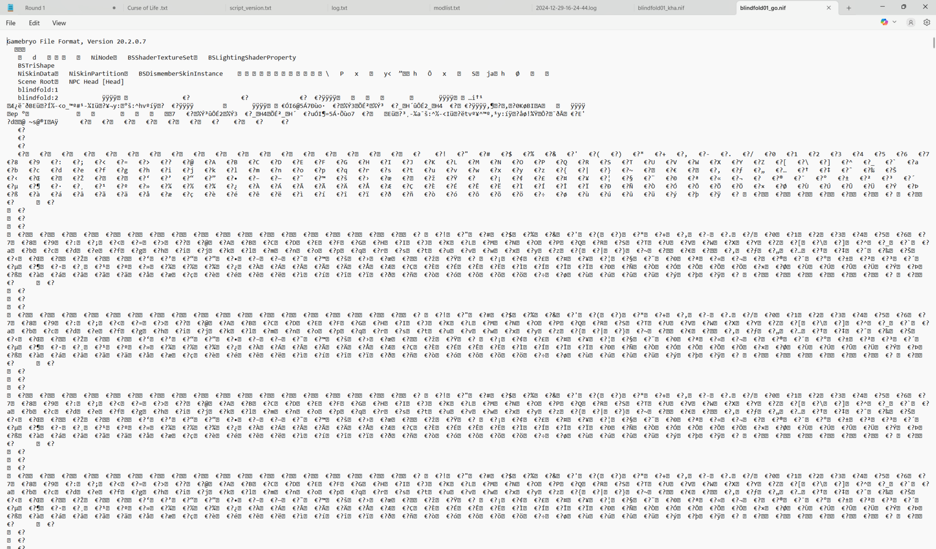The height and width of the screenshot is (549, 936).
Task: Click the word 'BSLightingShaderProperty'
Action: 252,57
